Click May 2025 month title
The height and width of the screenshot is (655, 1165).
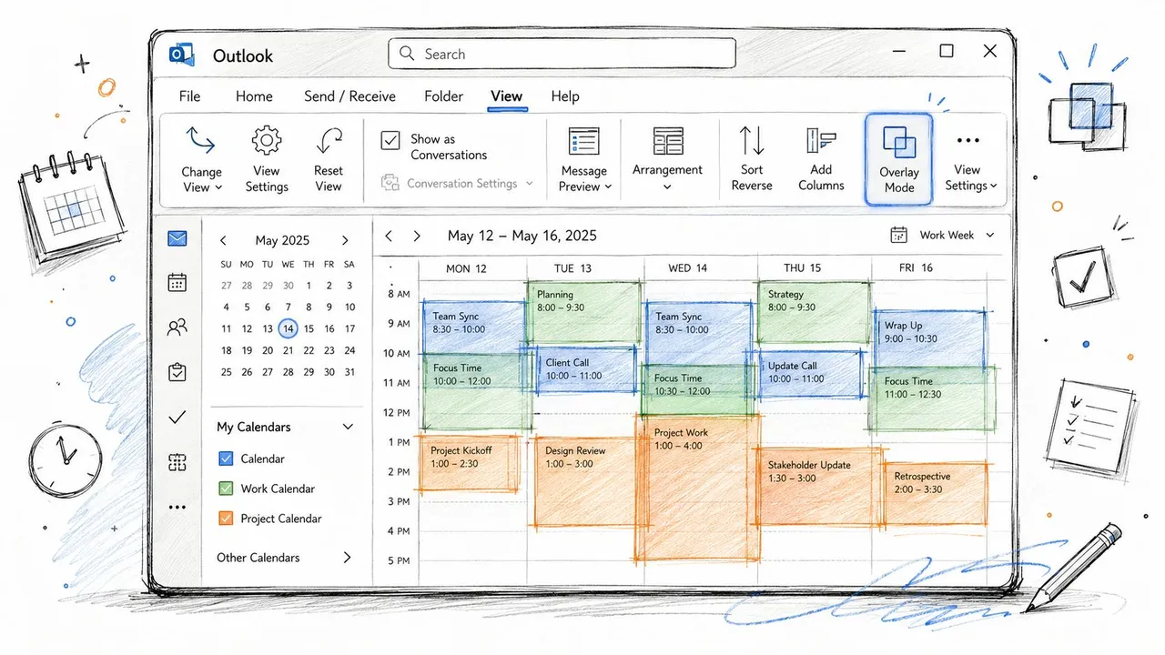(x=282, y=241)
